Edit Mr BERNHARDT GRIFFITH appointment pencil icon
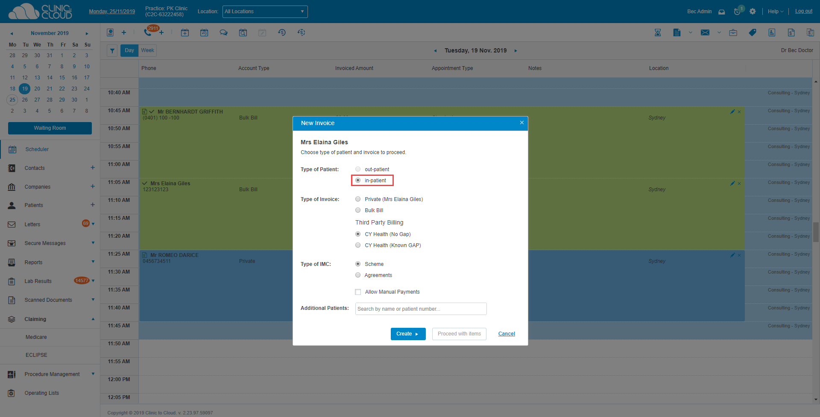 click(x=732, y=111)
